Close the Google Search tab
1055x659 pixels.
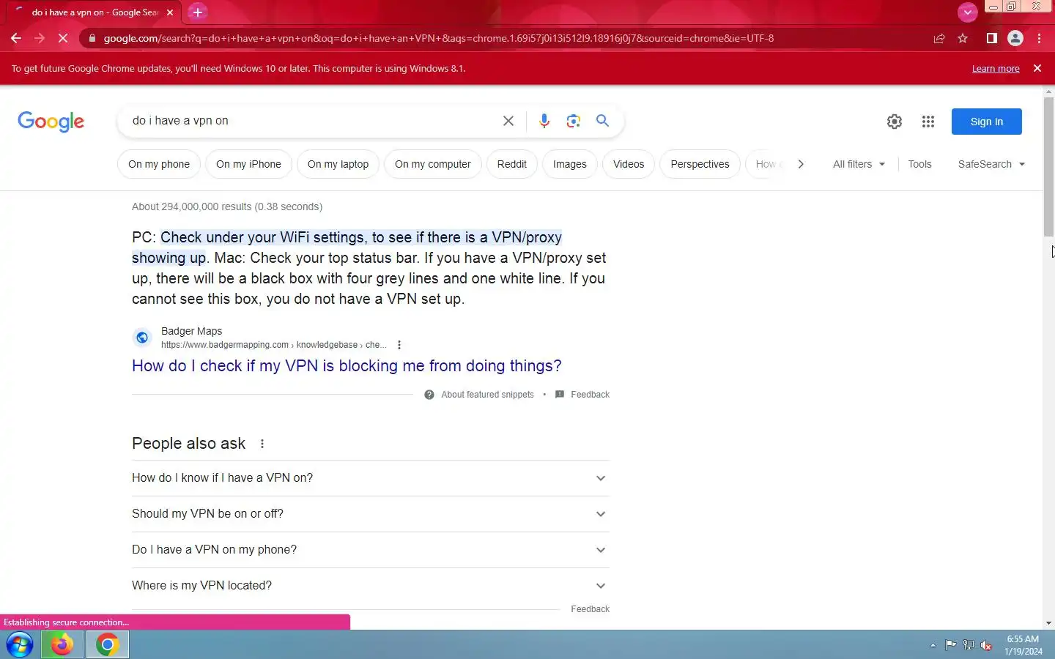[x=170, y=12]
